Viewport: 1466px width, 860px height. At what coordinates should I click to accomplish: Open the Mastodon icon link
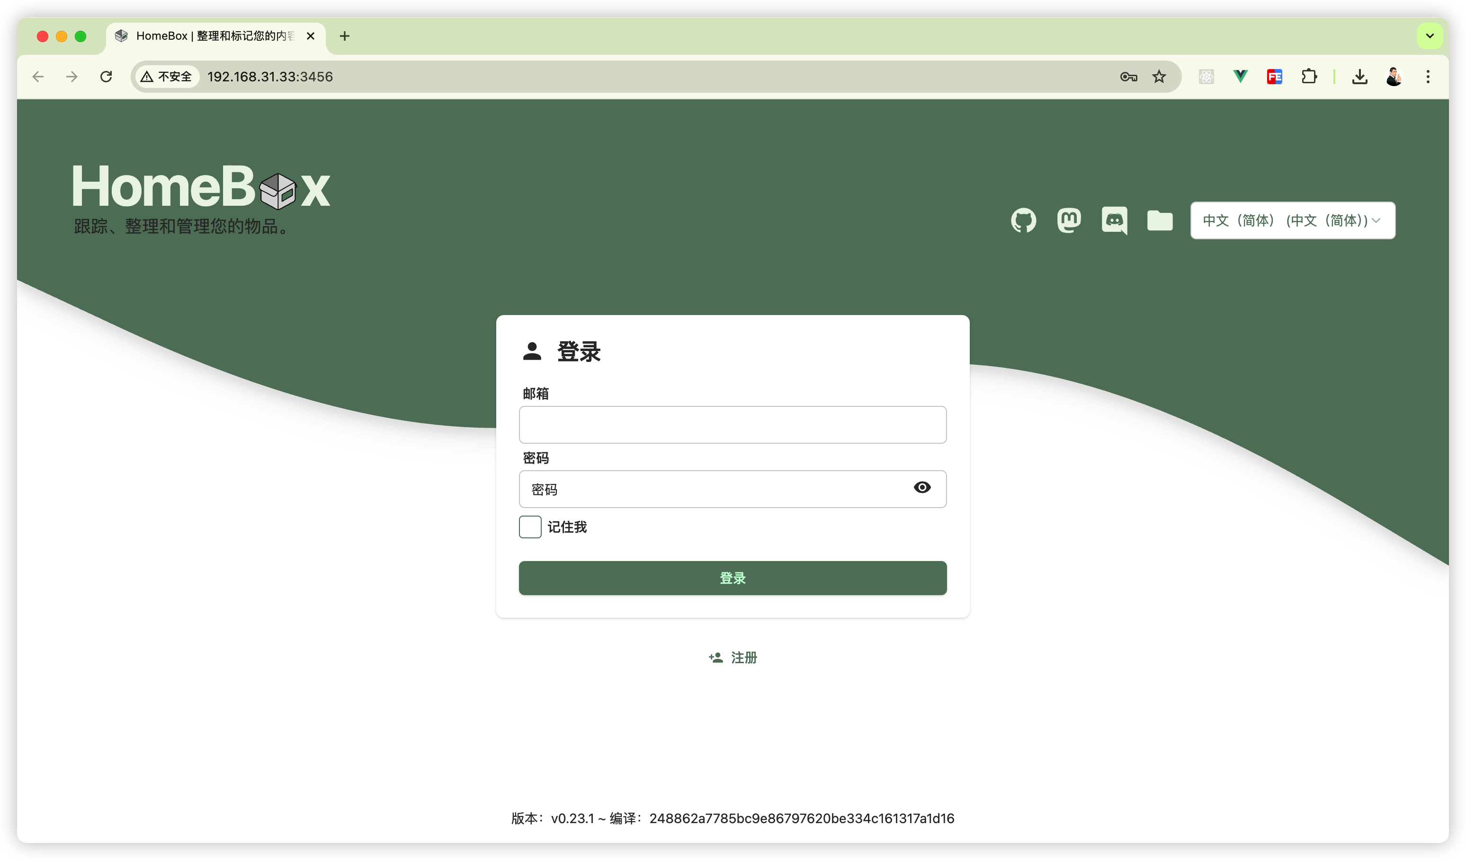[x=1069, y=220]
